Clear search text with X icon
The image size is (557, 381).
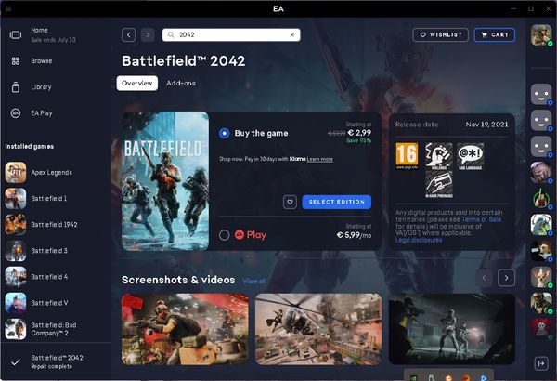point(292,35)
